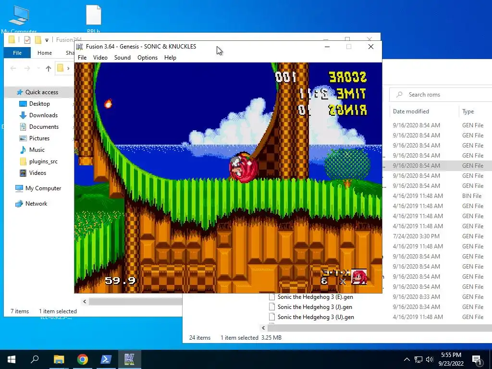492x369 pixels.
Task: Click the Search roms input field
Action: click(x=441, y=95)
